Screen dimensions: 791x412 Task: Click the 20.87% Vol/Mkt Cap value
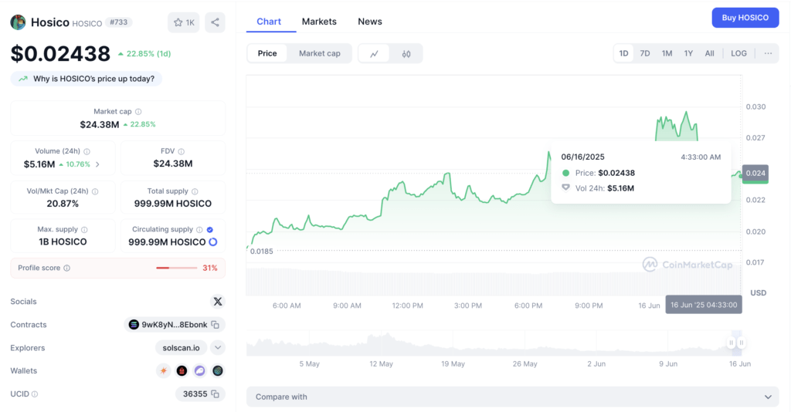tap(63, 204)
